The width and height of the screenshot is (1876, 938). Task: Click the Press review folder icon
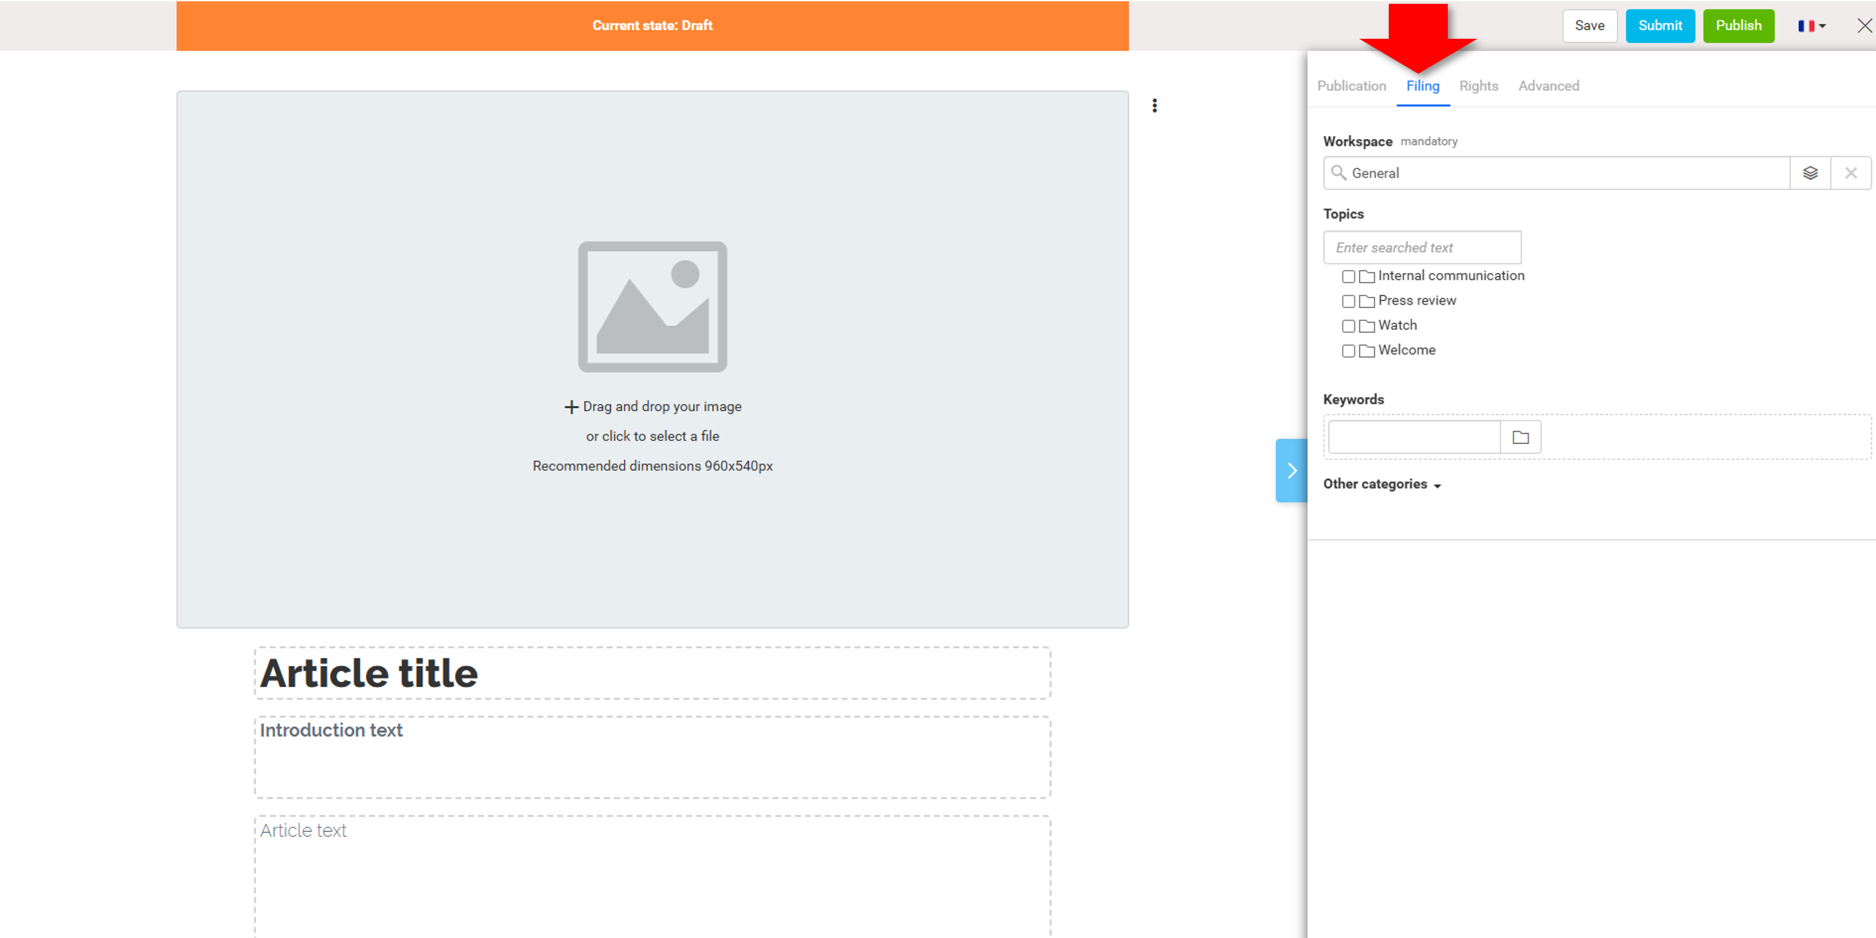click(x=1366, y=301)
